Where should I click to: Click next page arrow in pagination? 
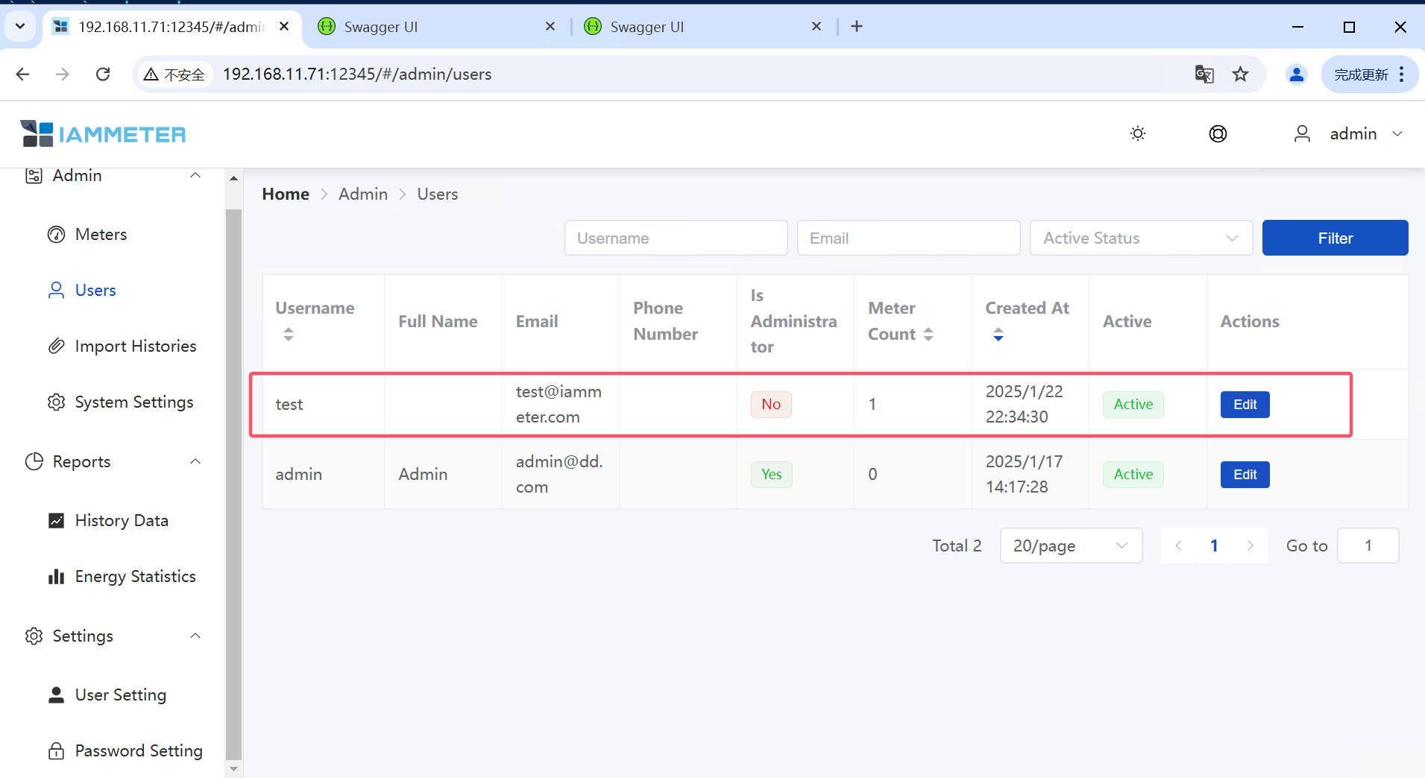(1251, 546)
